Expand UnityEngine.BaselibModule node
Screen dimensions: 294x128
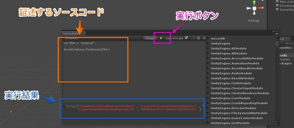pos(208,78)
